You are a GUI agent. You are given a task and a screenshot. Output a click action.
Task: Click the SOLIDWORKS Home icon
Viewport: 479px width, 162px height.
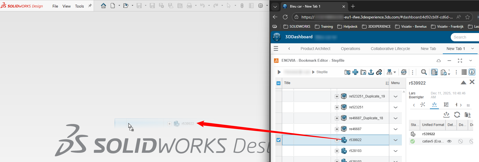click(x=103, y=6)
